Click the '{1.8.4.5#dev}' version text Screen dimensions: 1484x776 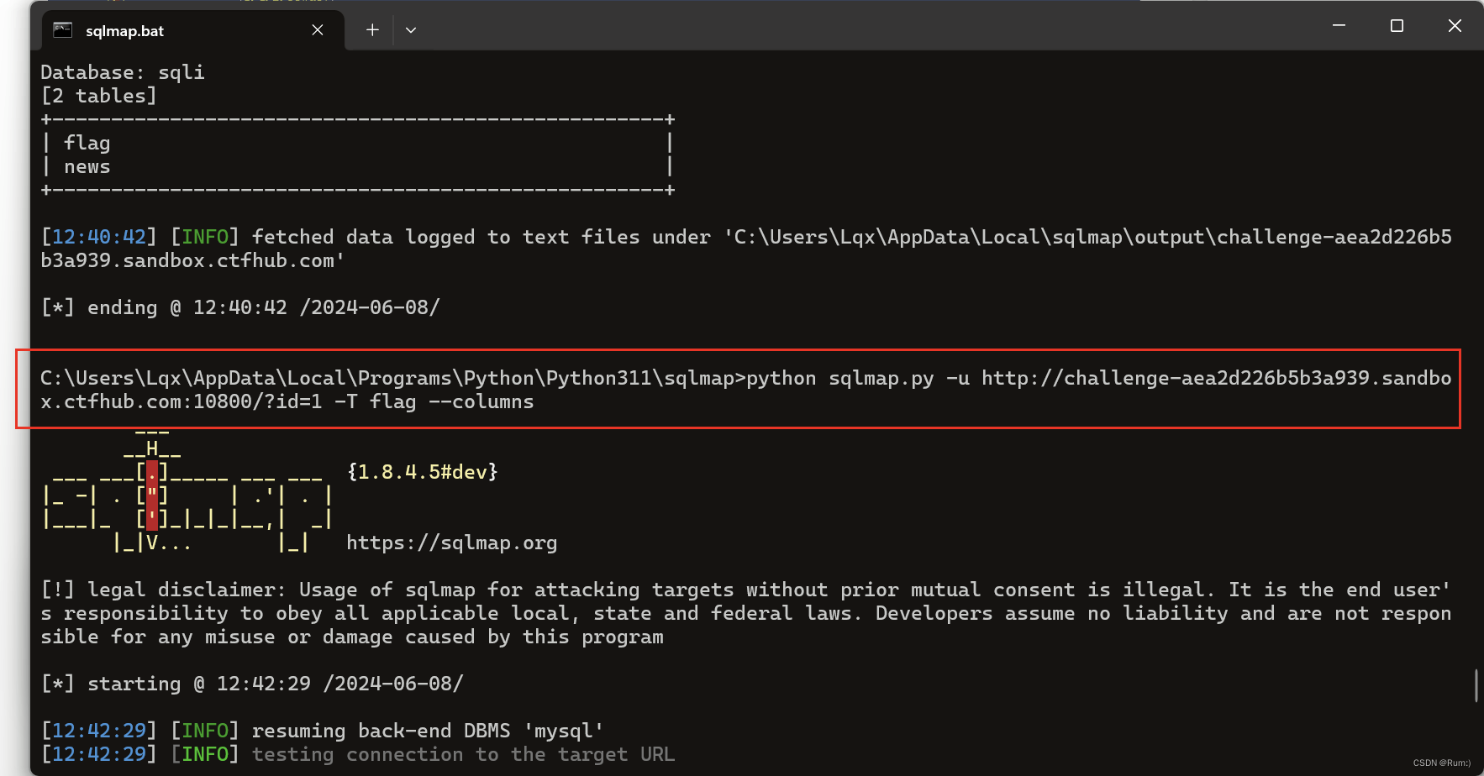click(x=423, y=472)
